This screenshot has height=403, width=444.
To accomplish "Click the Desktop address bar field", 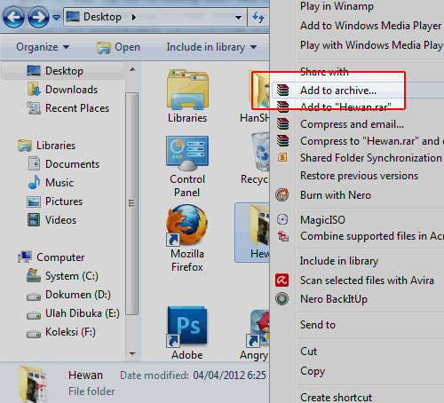I will coord(155,17).
